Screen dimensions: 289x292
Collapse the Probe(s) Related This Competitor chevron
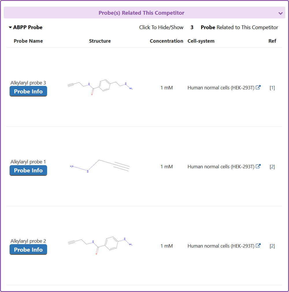[280, 13]
